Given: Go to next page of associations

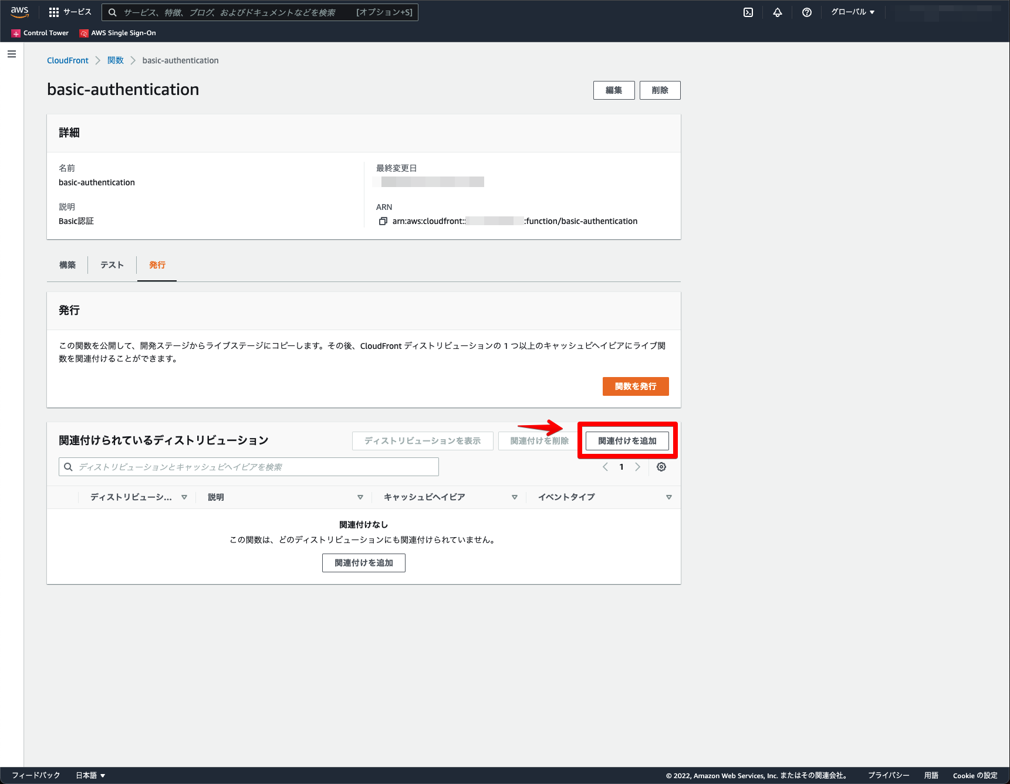Looking at the screenshot, I should (638, 467).
